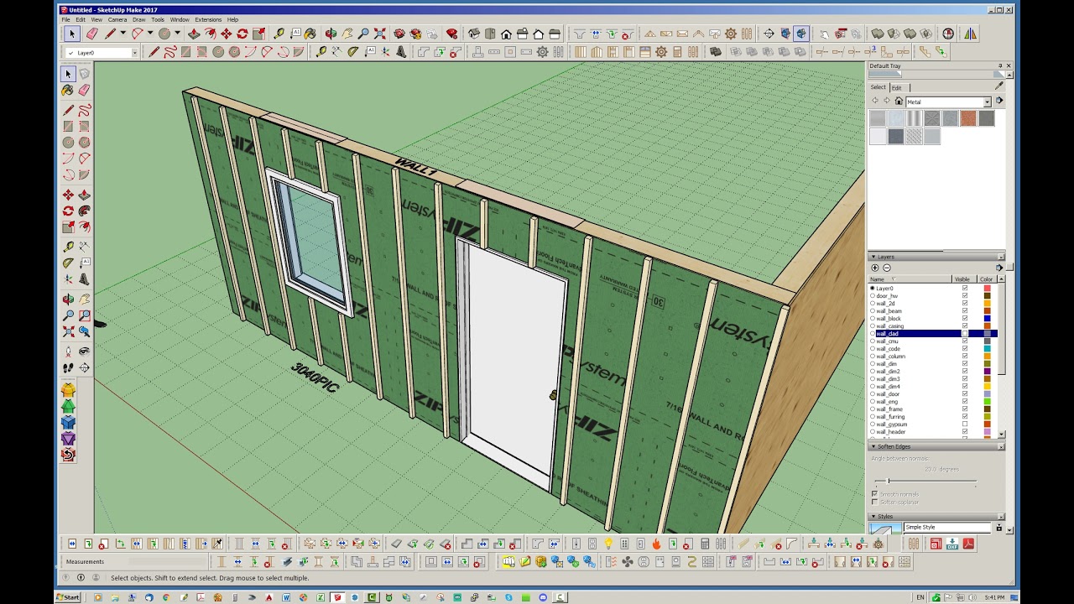Set wall_2d as the active layer
Screen dimensions: 1074x604
click(x=873, y=303)
